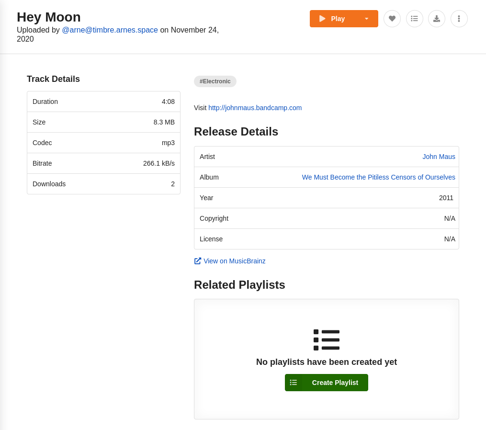
Task: Open uploader @arne@timbre.arnes.space profile link
Action: [x=110, y=30]
